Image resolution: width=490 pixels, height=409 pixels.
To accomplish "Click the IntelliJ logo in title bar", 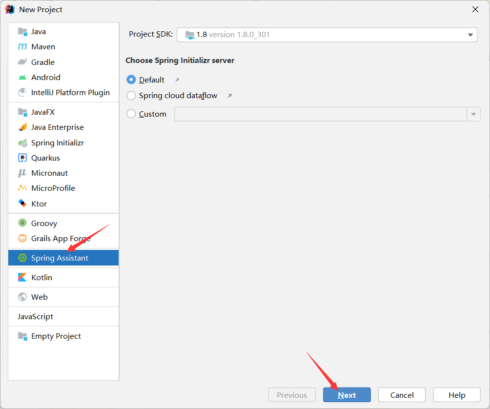I will click(x=10, y=9).
